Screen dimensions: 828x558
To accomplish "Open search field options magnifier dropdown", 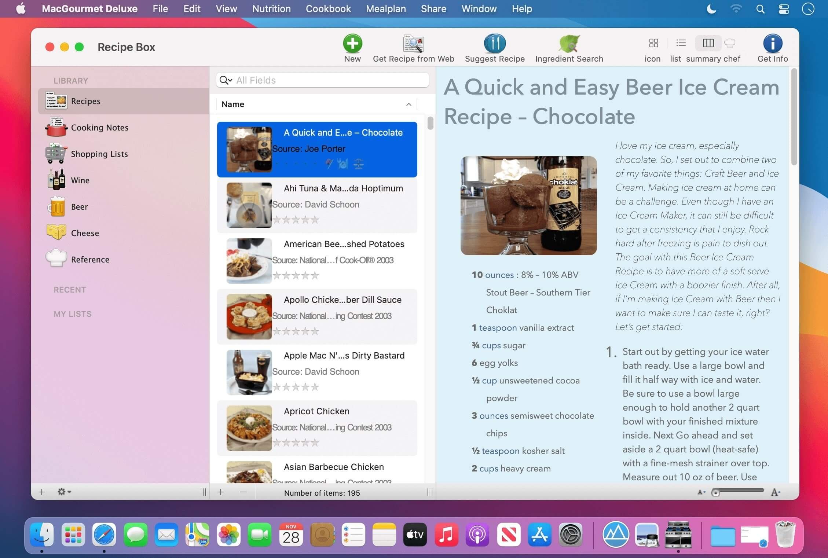I will (x=226, y=80).
